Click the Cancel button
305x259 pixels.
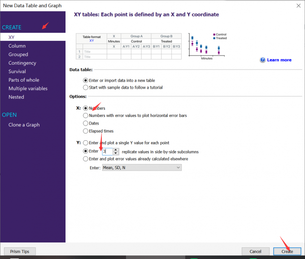pos(255,251)
